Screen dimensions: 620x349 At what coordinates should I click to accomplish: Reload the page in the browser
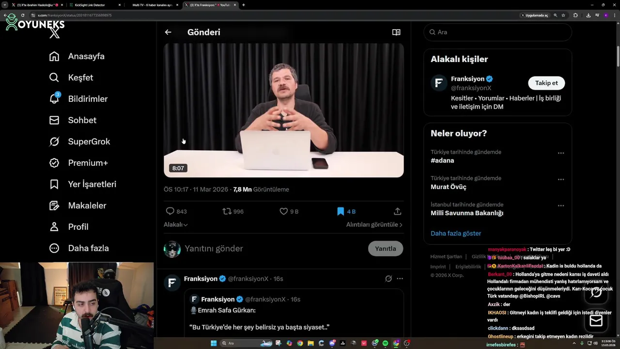pos(22,15)
